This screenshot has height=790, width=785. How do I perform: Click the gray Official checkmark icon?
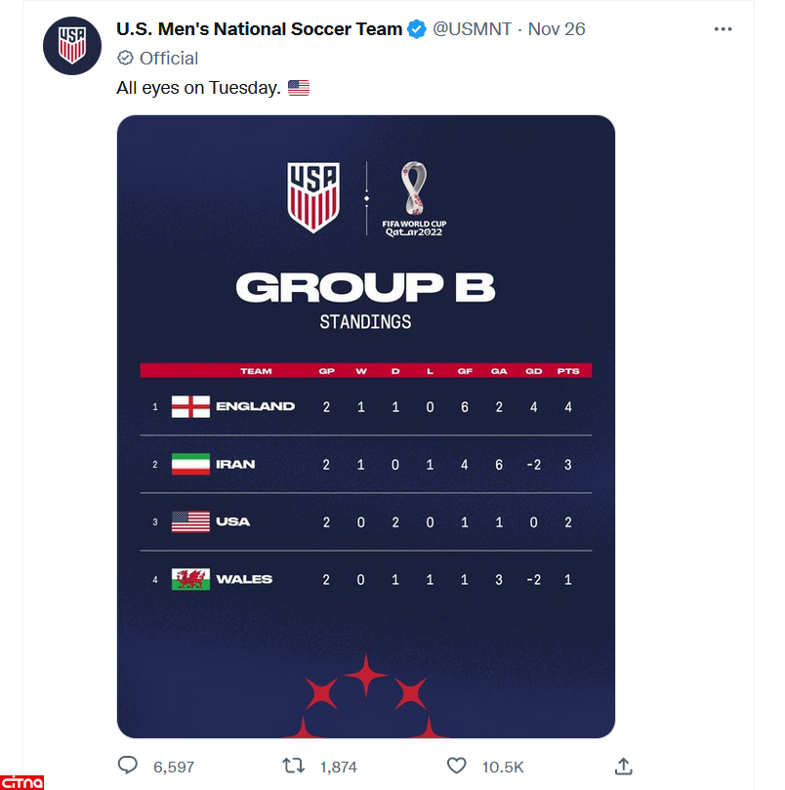tap(125, 59)
